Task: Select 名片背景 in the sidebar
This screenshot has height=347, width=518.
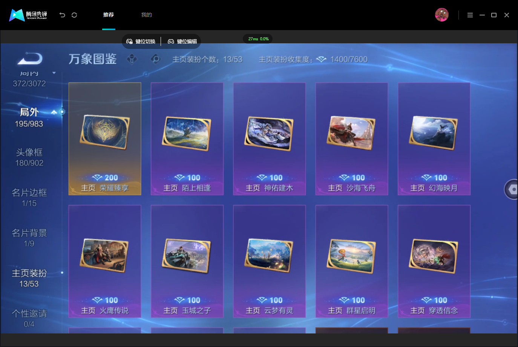Action: 29,238
